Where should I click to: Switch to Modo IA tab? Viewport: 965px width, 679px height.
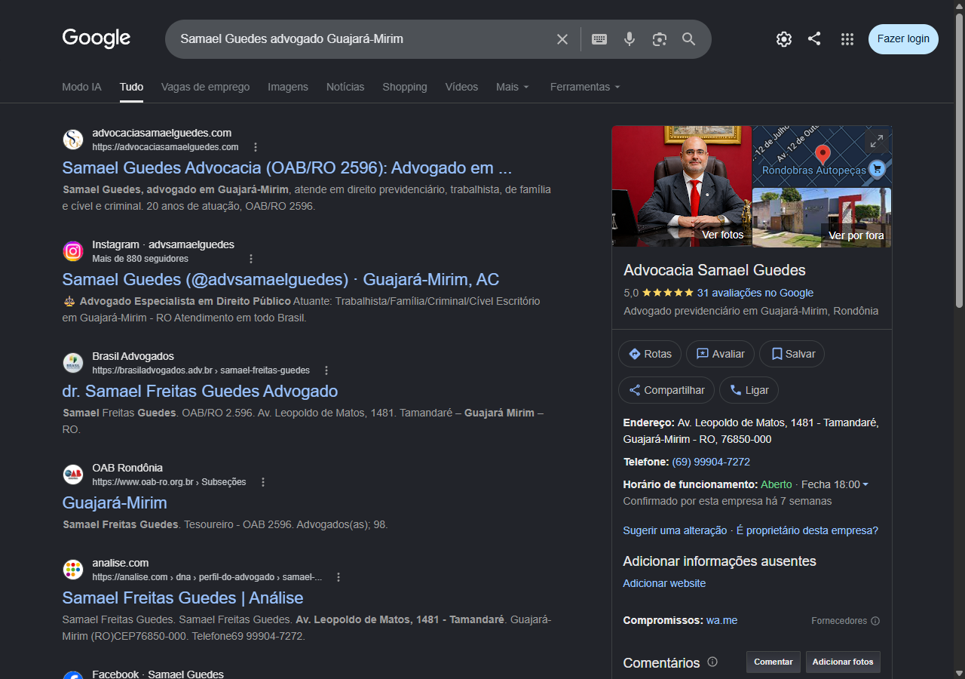(81, 87)
